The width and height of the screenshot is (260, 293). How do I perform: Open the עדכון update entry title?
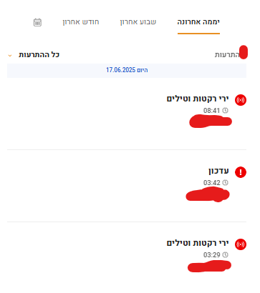(218, 171)
